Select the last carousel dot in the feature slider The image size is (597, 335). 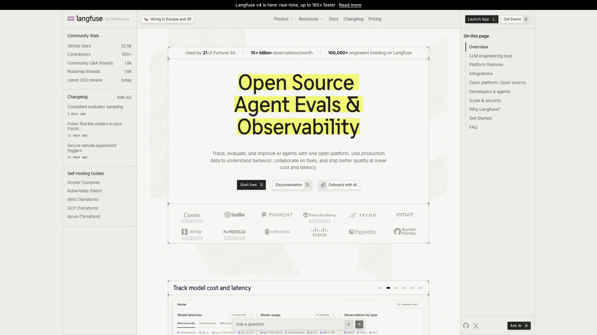pyautogui.click(x=421, y=288)
